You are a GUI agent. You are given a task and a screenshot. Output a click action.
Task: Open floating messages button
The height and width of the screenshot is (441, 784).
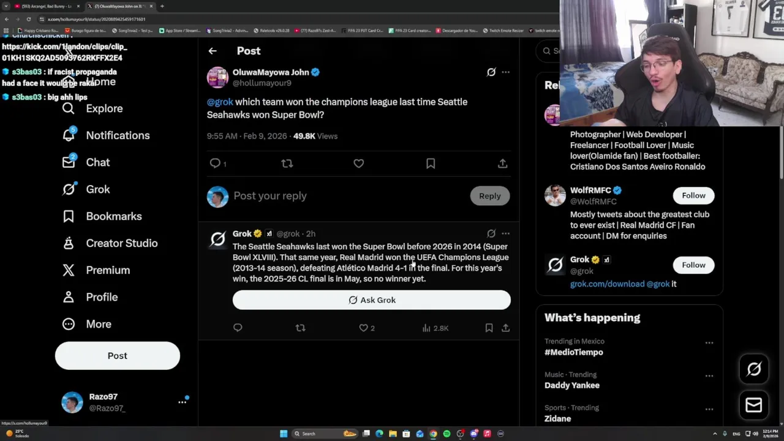point(754,405)
